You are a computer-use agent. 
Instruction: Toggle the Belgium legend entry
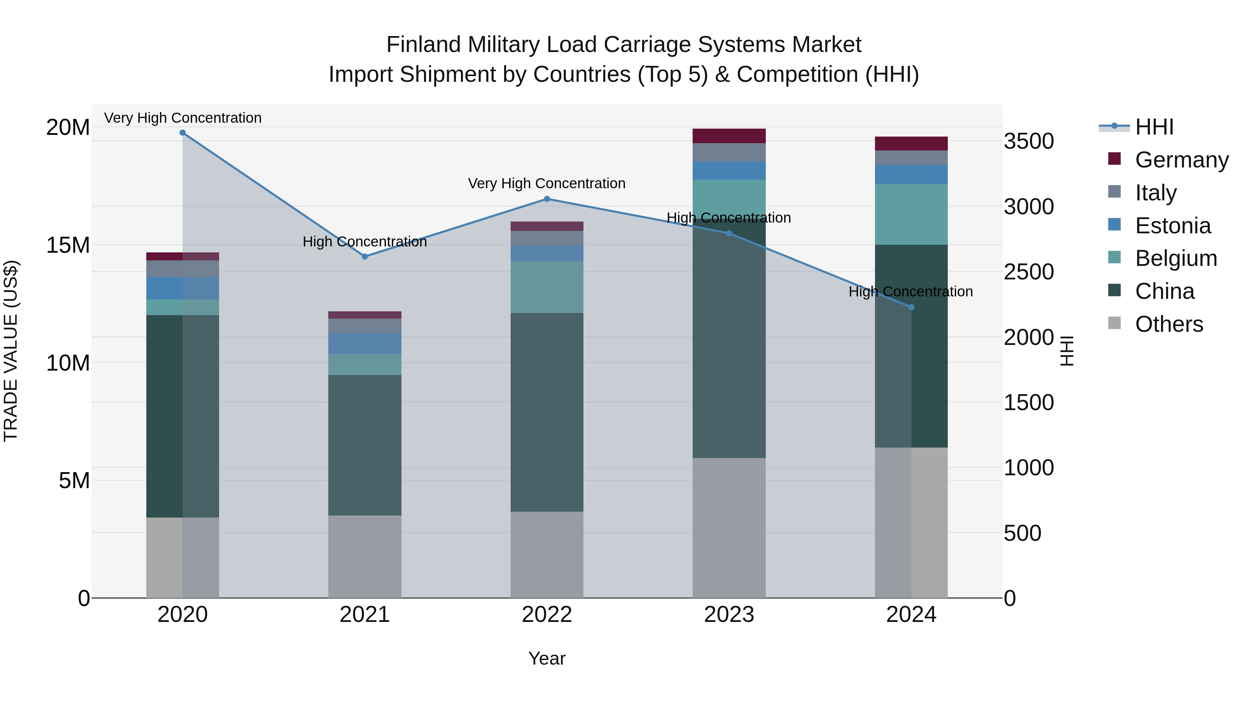click(x=1162, y=258)
